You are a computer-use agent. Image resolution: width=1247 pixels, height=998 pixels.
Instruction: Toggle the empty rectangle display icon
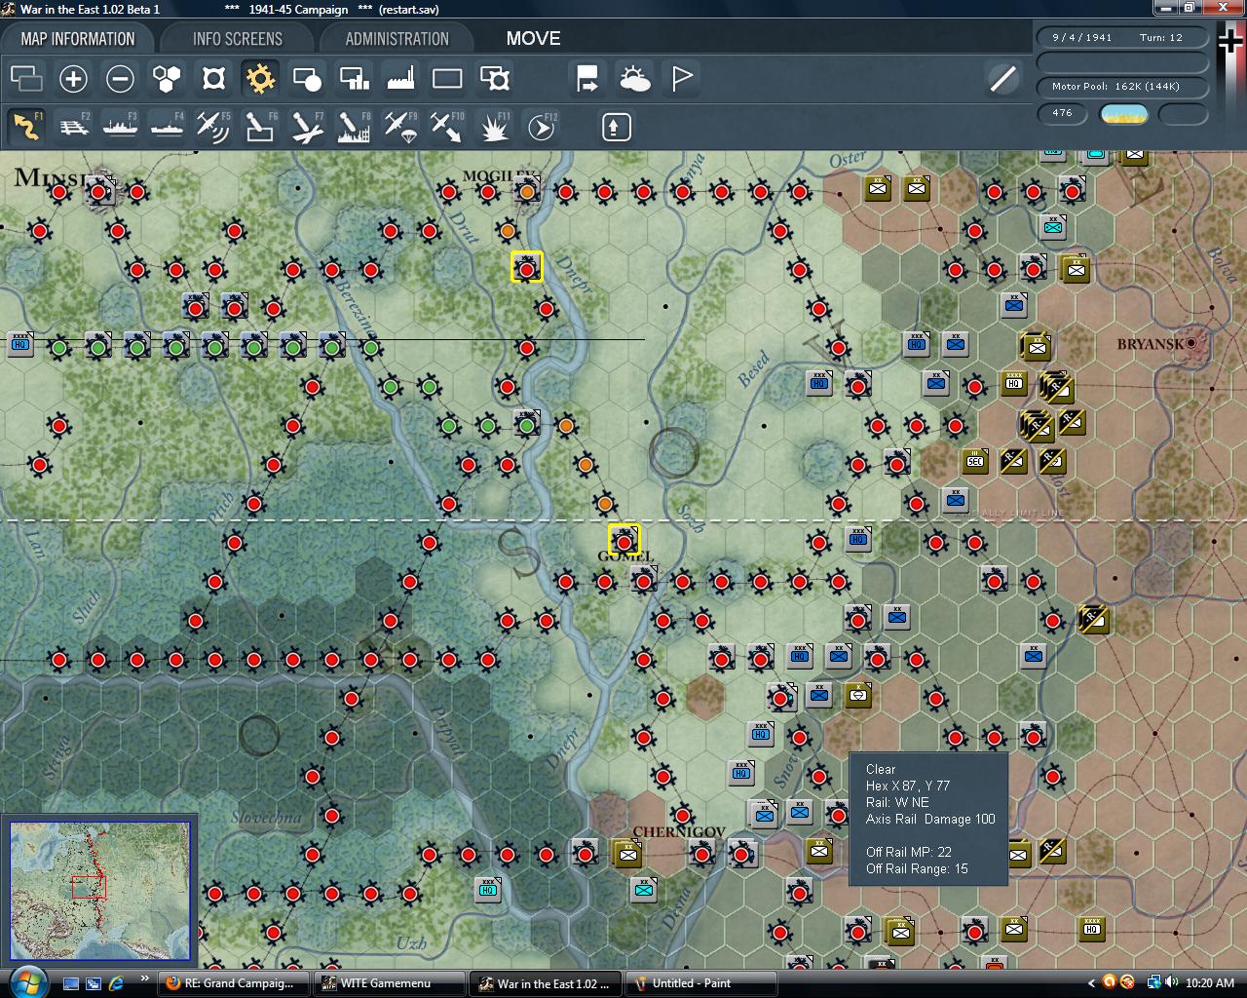pos(447,78)
